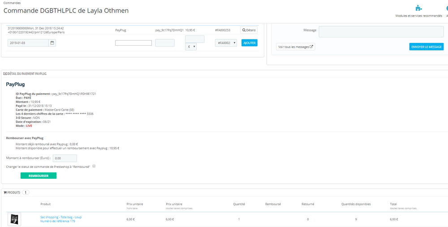Open Voir tous les messages link
Screen dimensions: 448x227
(x=295, y=47)
